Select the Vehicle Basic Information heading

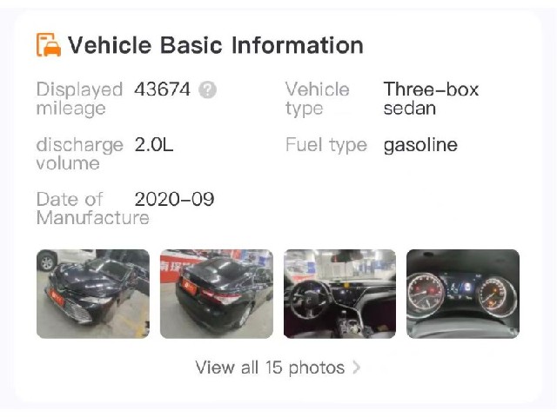216,45
